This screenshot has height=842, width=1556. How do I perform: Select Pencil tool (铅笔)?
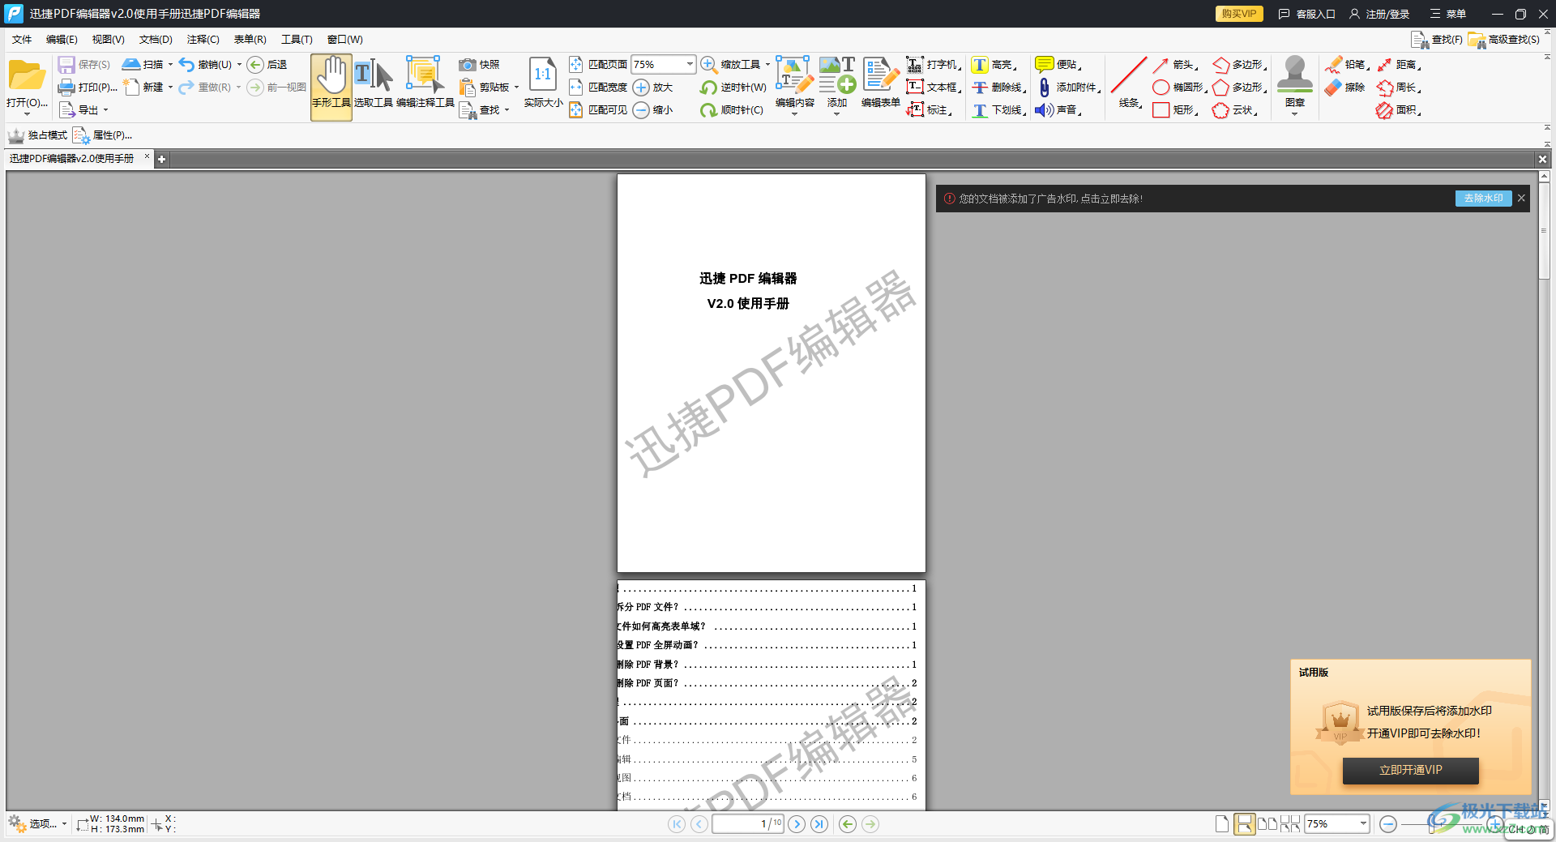[x=1346, y=65]
